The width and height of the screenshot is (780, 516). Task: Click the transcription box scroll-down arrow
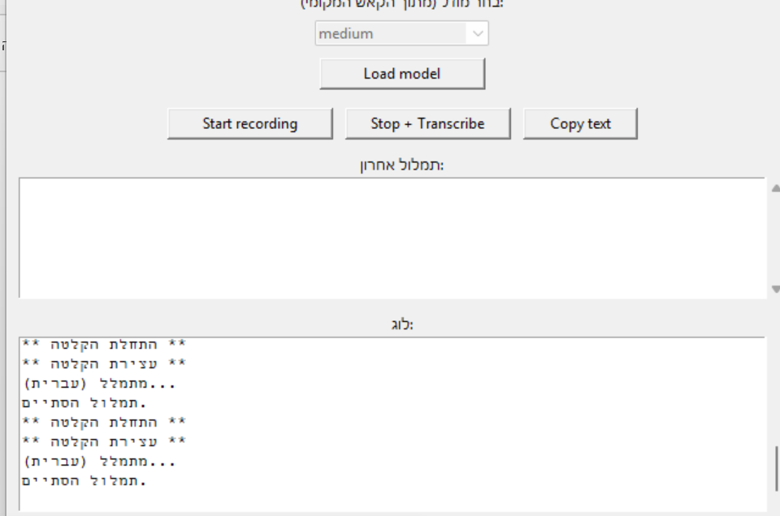(x=775, y=289)
